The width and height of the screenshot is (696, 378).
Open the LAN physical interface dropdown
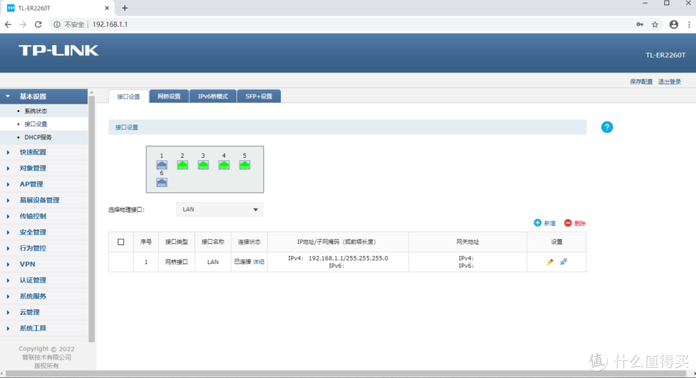tap(219, 209)
